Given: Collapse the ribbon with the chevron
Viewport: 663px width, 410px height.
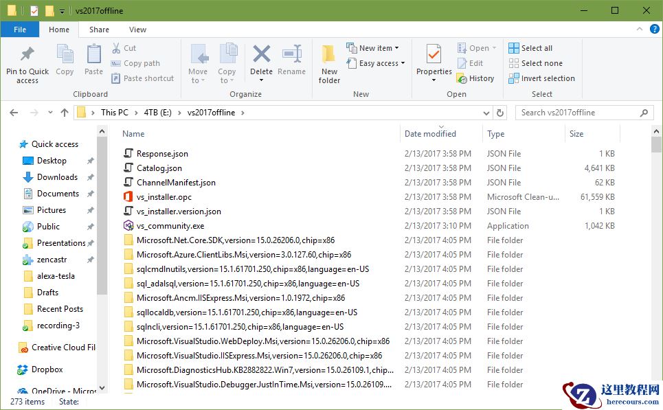Looking at the screenshot, I should point(640,29).
